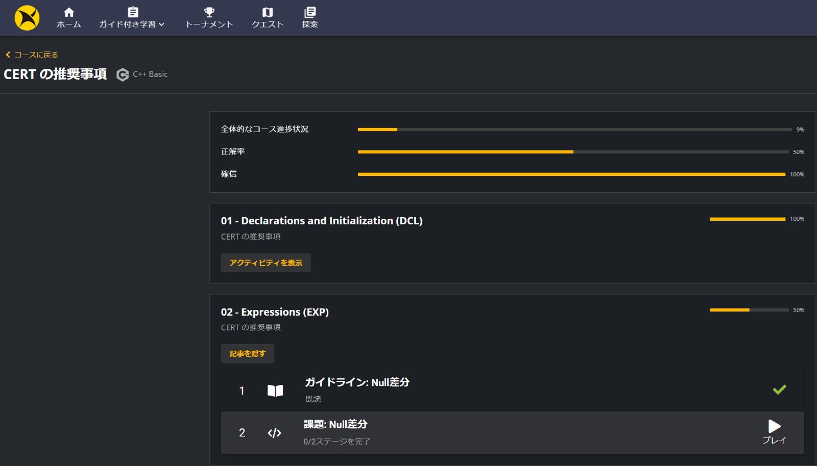This screenshot has height=466, width=817.
Task: Open the トーナメント menu label
Action: 209,24
